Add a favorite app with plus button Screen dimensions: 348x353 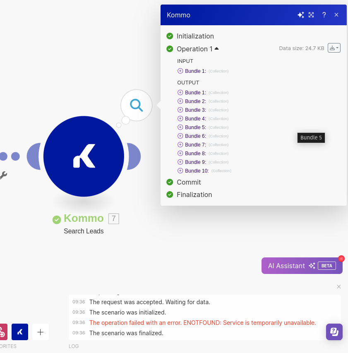point(41,332)
